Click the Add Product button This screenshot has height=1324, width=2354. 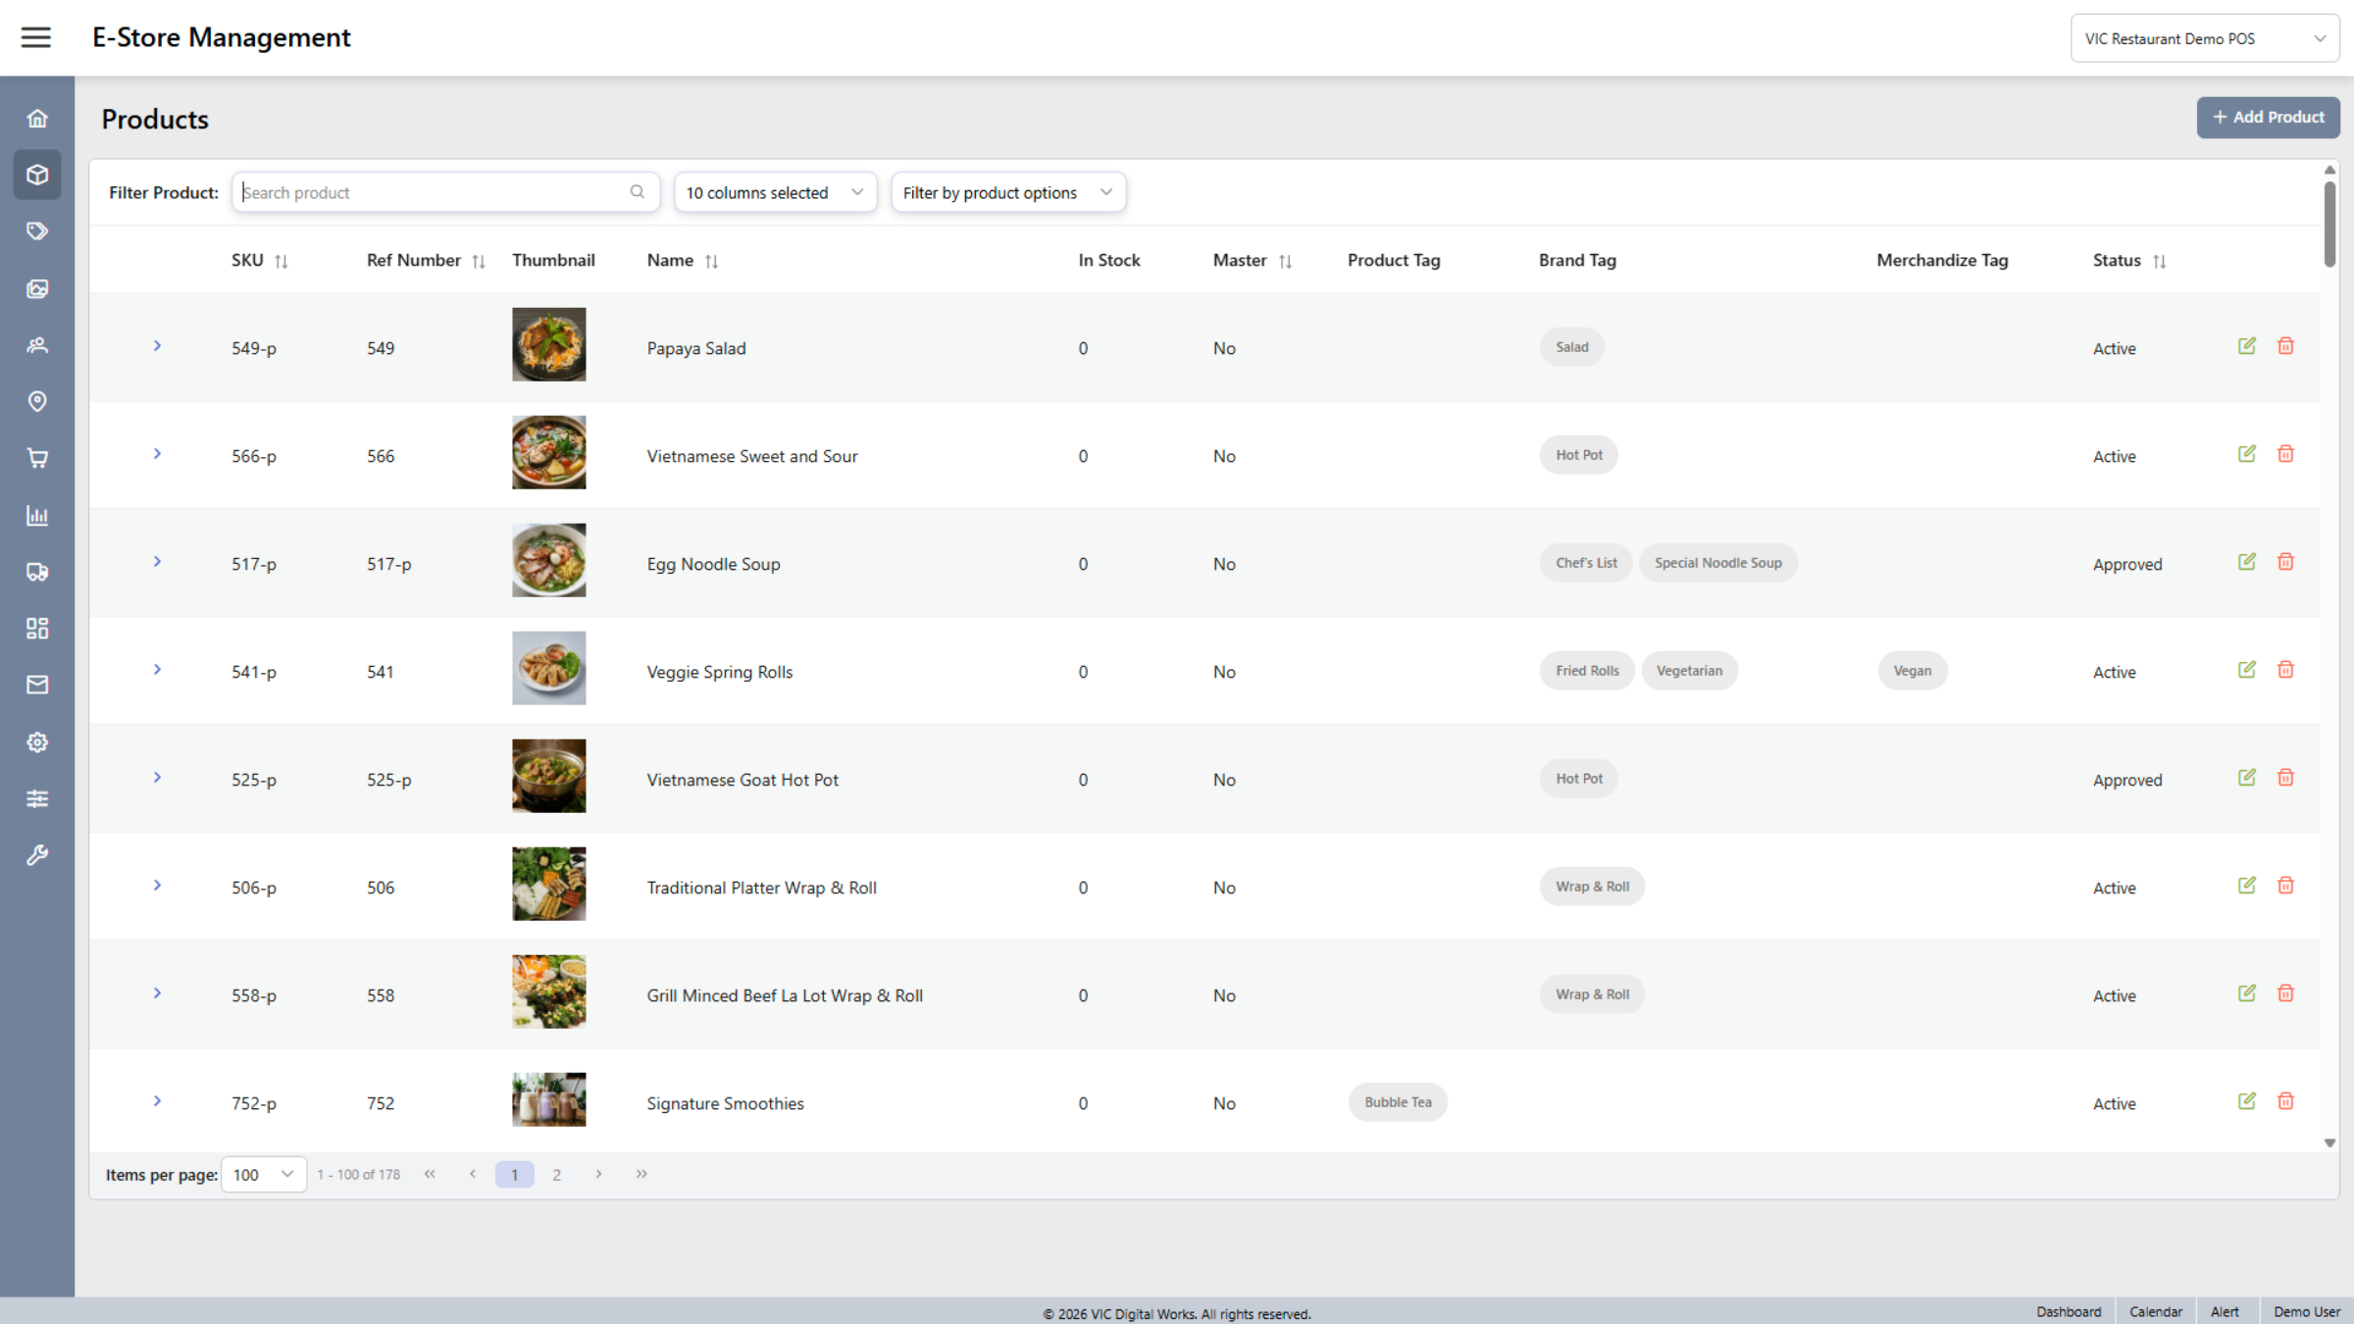tap(2268, 117)
